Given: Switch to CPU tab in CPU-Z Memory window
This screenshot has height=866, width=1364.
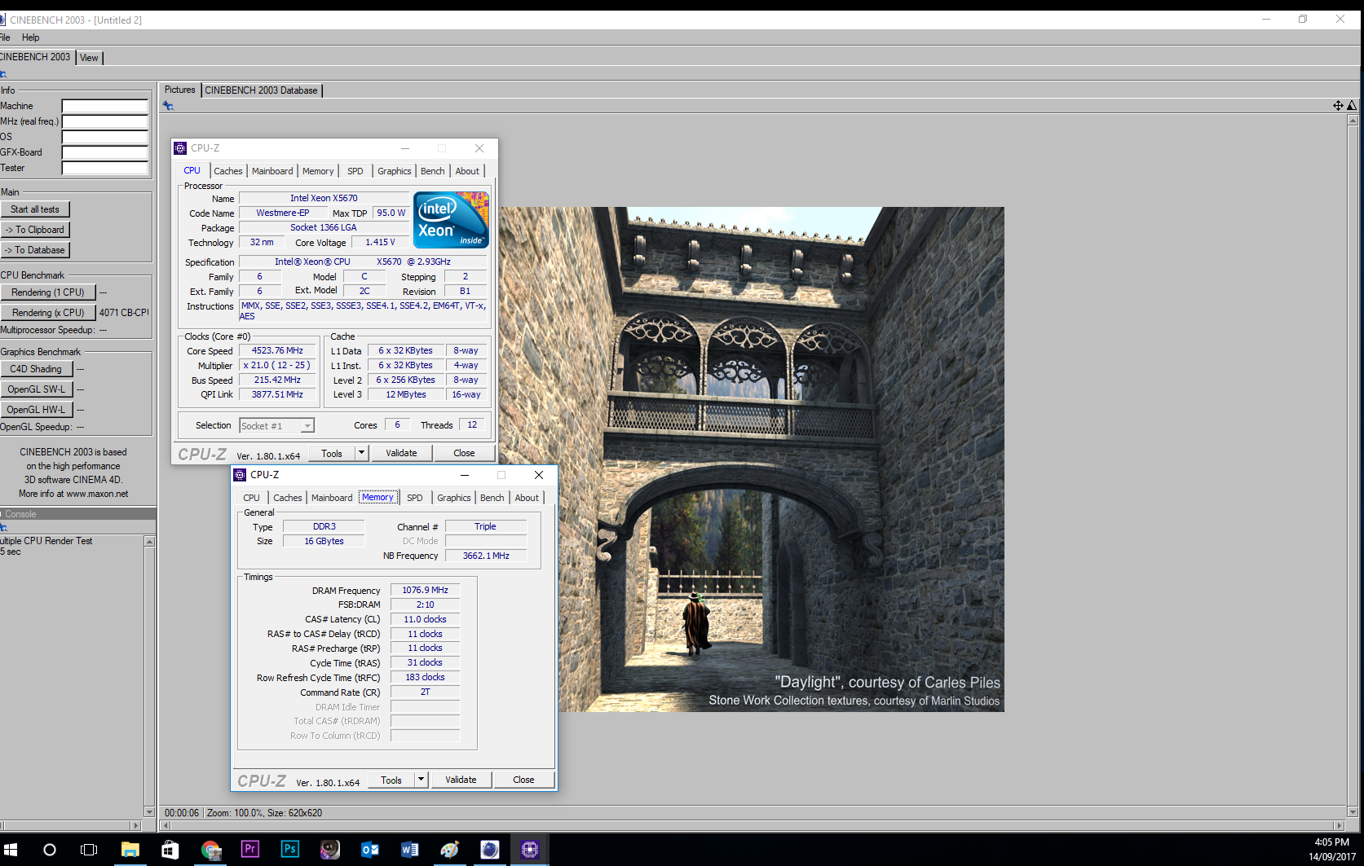Looking at the screenshot, I should (252, 498).
